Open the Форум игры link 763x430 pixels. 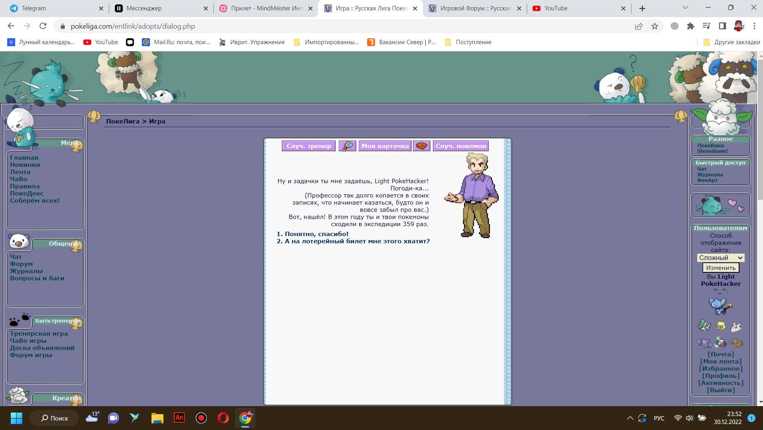(x=31, y=355)
